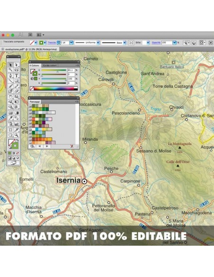Choose the Gradient tool

[x=17, y=113]
